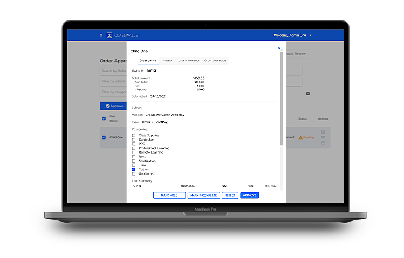Click the REJECT button
Viewport: 404px width, 258px height.
click(x=230, y=196)
